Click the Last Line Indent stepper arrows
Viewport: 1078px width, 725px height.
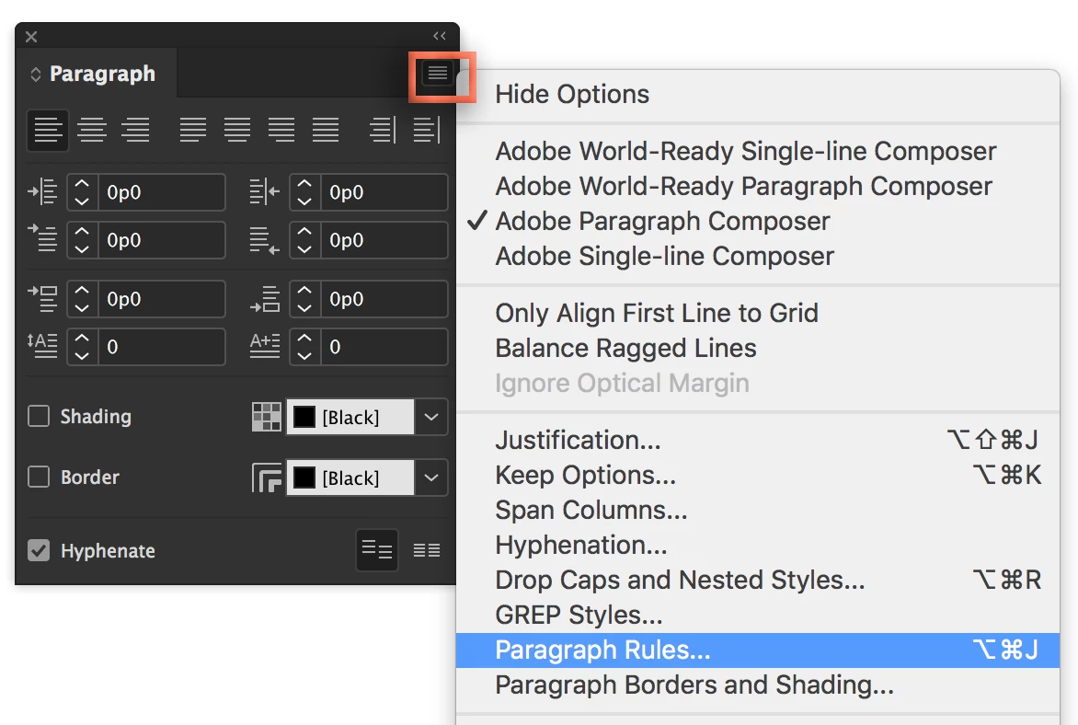pos(304,240)
